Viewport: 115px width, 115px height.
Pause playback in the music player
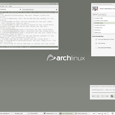(x=98, y=96)
